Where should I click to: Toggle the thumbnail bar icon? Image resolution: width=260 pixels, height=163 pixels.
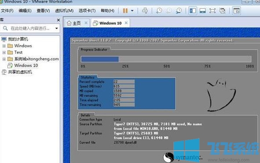[x=202, y=11]
